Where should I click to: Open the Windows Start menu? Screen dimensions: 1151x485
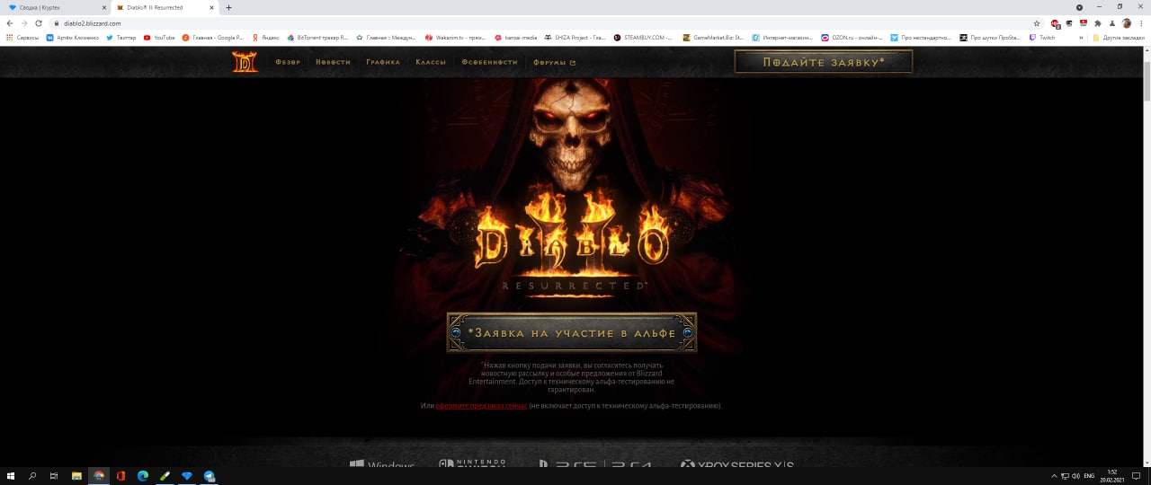click(x=11, y=476)
